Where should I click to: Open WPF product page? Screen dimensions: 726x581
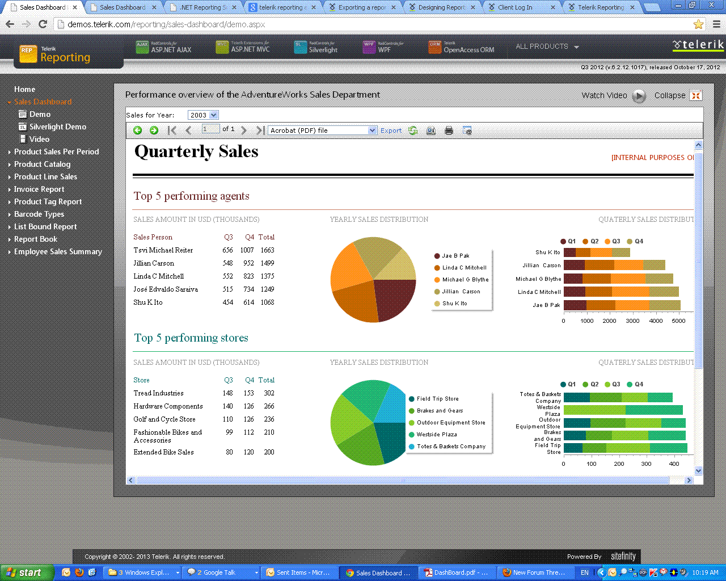tap(383, 48)
